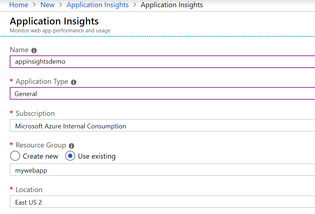This screenshot has height=214, width=315.
Task: Go to New breadcrumb link
Action: click(x=48, y=5)
